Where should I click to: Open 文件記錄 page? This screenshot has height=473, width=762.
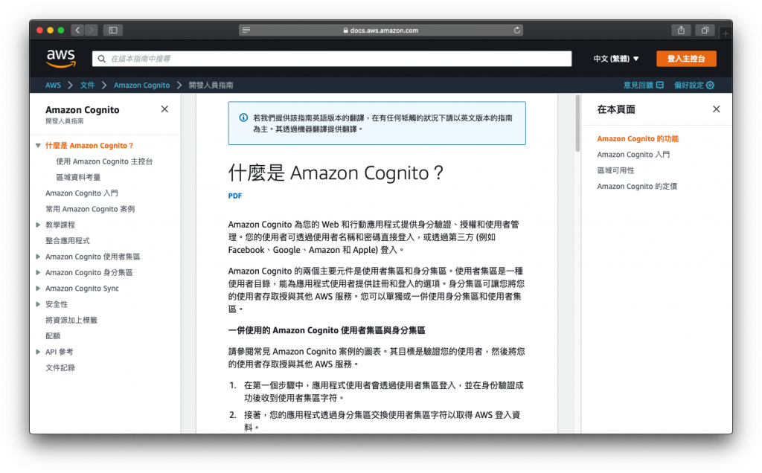click(x=60, y=367)
